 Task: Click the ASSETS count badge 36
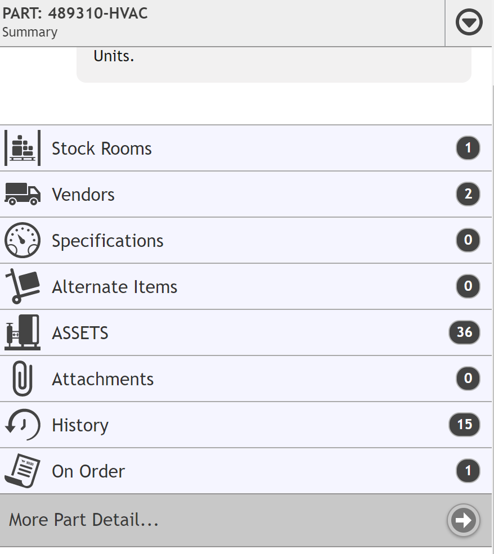coord(464,332)
